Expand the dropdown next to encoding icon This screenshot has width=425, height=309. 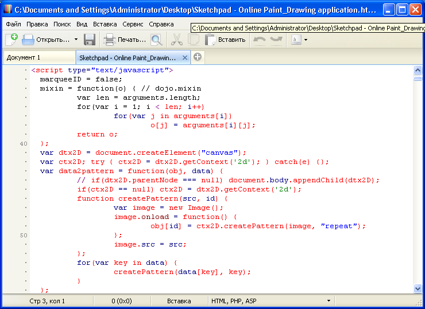pyautogui.click(x=306, y=40)
